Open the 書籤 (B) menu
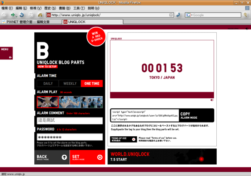 [x=64, y=8]
